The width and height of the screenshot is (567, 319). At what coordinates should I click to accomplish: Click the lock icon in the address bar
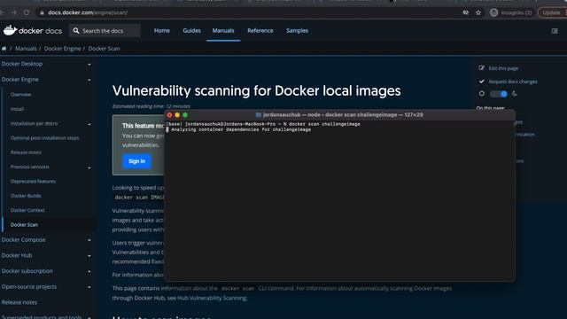[42, 12]
